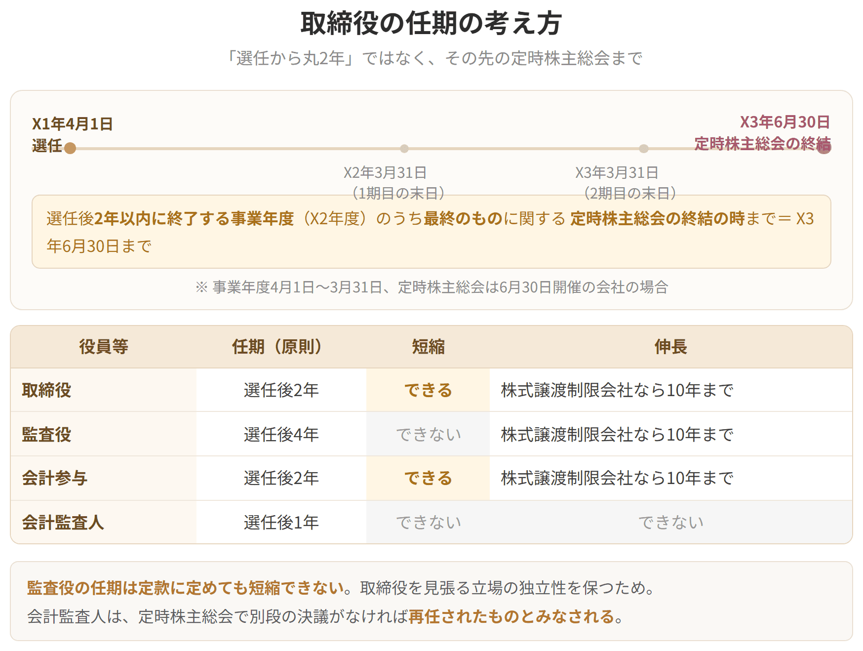Click できる in the 会計参与 row

[428, 478]
